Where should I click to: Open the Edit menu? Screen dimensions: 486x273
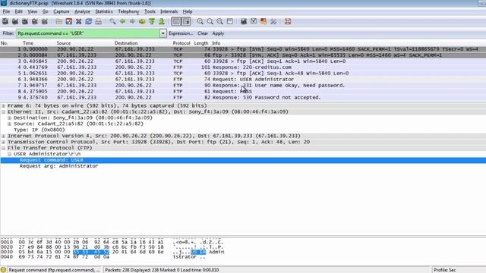[x=18, y=11]
